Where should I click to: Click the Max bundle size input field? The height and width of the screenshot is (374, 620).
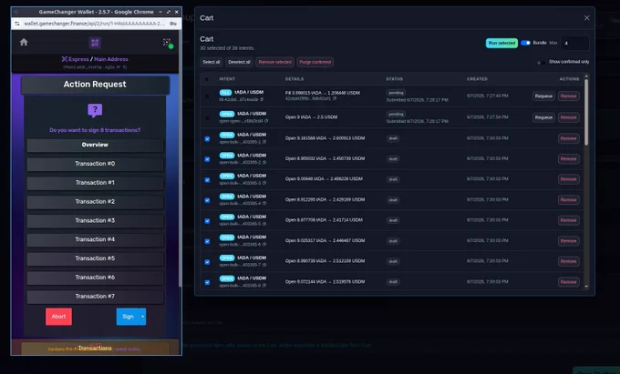(x=574, y=43)
